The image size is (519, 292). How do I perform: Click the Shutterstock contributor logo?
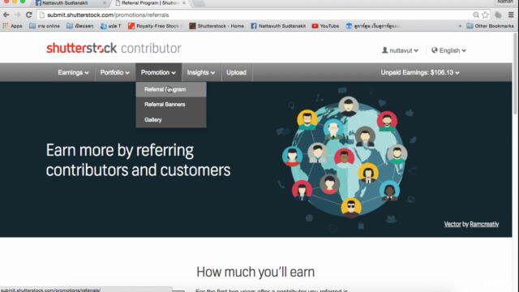pos(114,49)
